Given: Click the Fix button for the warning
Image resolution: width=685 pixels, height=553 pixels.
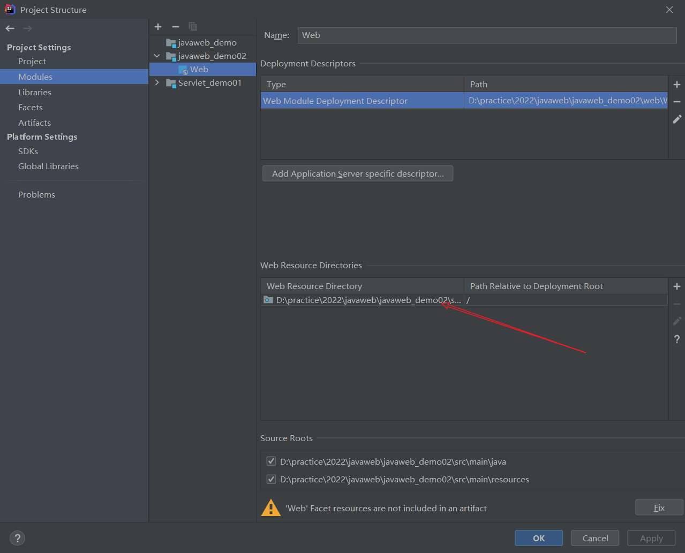Looking at the screenshot, I should click(x=659, y=507).
